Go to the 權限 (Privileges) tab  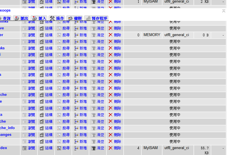coord(75,18)
